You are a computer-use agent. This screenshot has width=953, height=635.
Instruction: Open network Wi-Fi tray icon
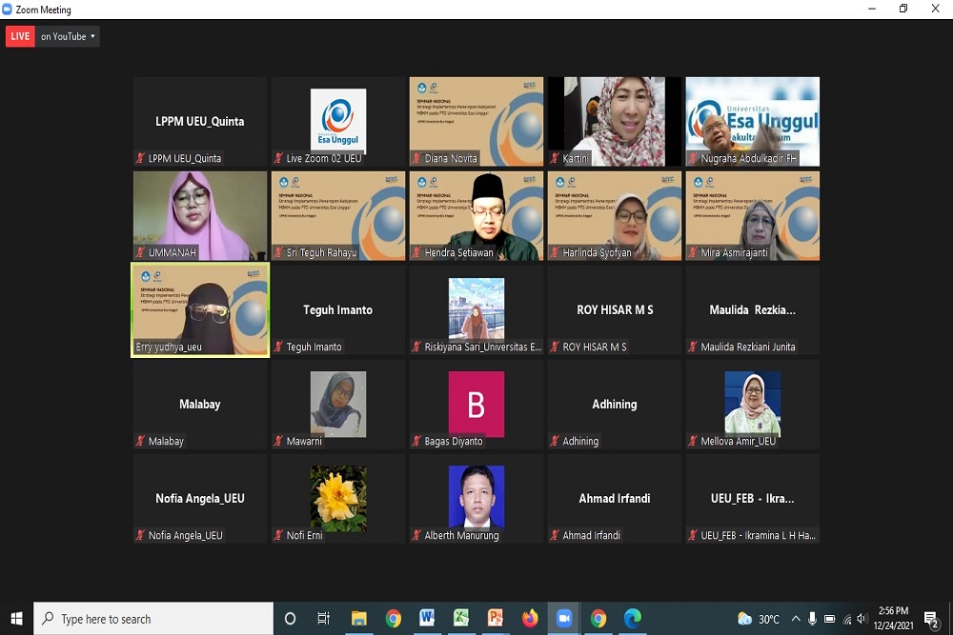tap(846, 619)
